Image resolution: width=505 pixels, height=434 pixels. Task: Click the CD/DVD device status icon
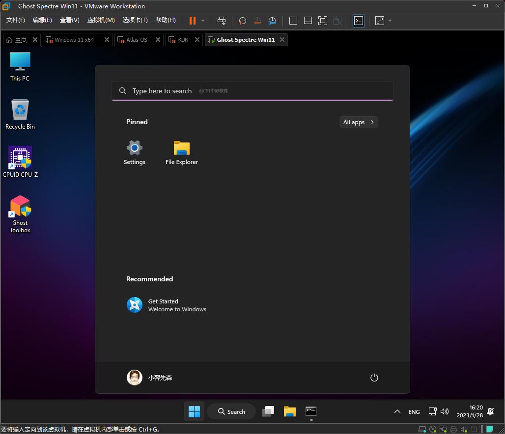tap(432, 429)
